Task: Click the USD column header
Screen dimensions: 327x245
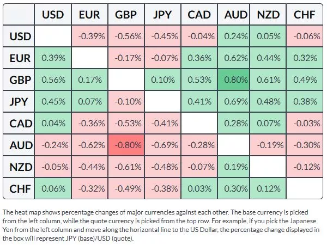Action: [x=53, y=16]
